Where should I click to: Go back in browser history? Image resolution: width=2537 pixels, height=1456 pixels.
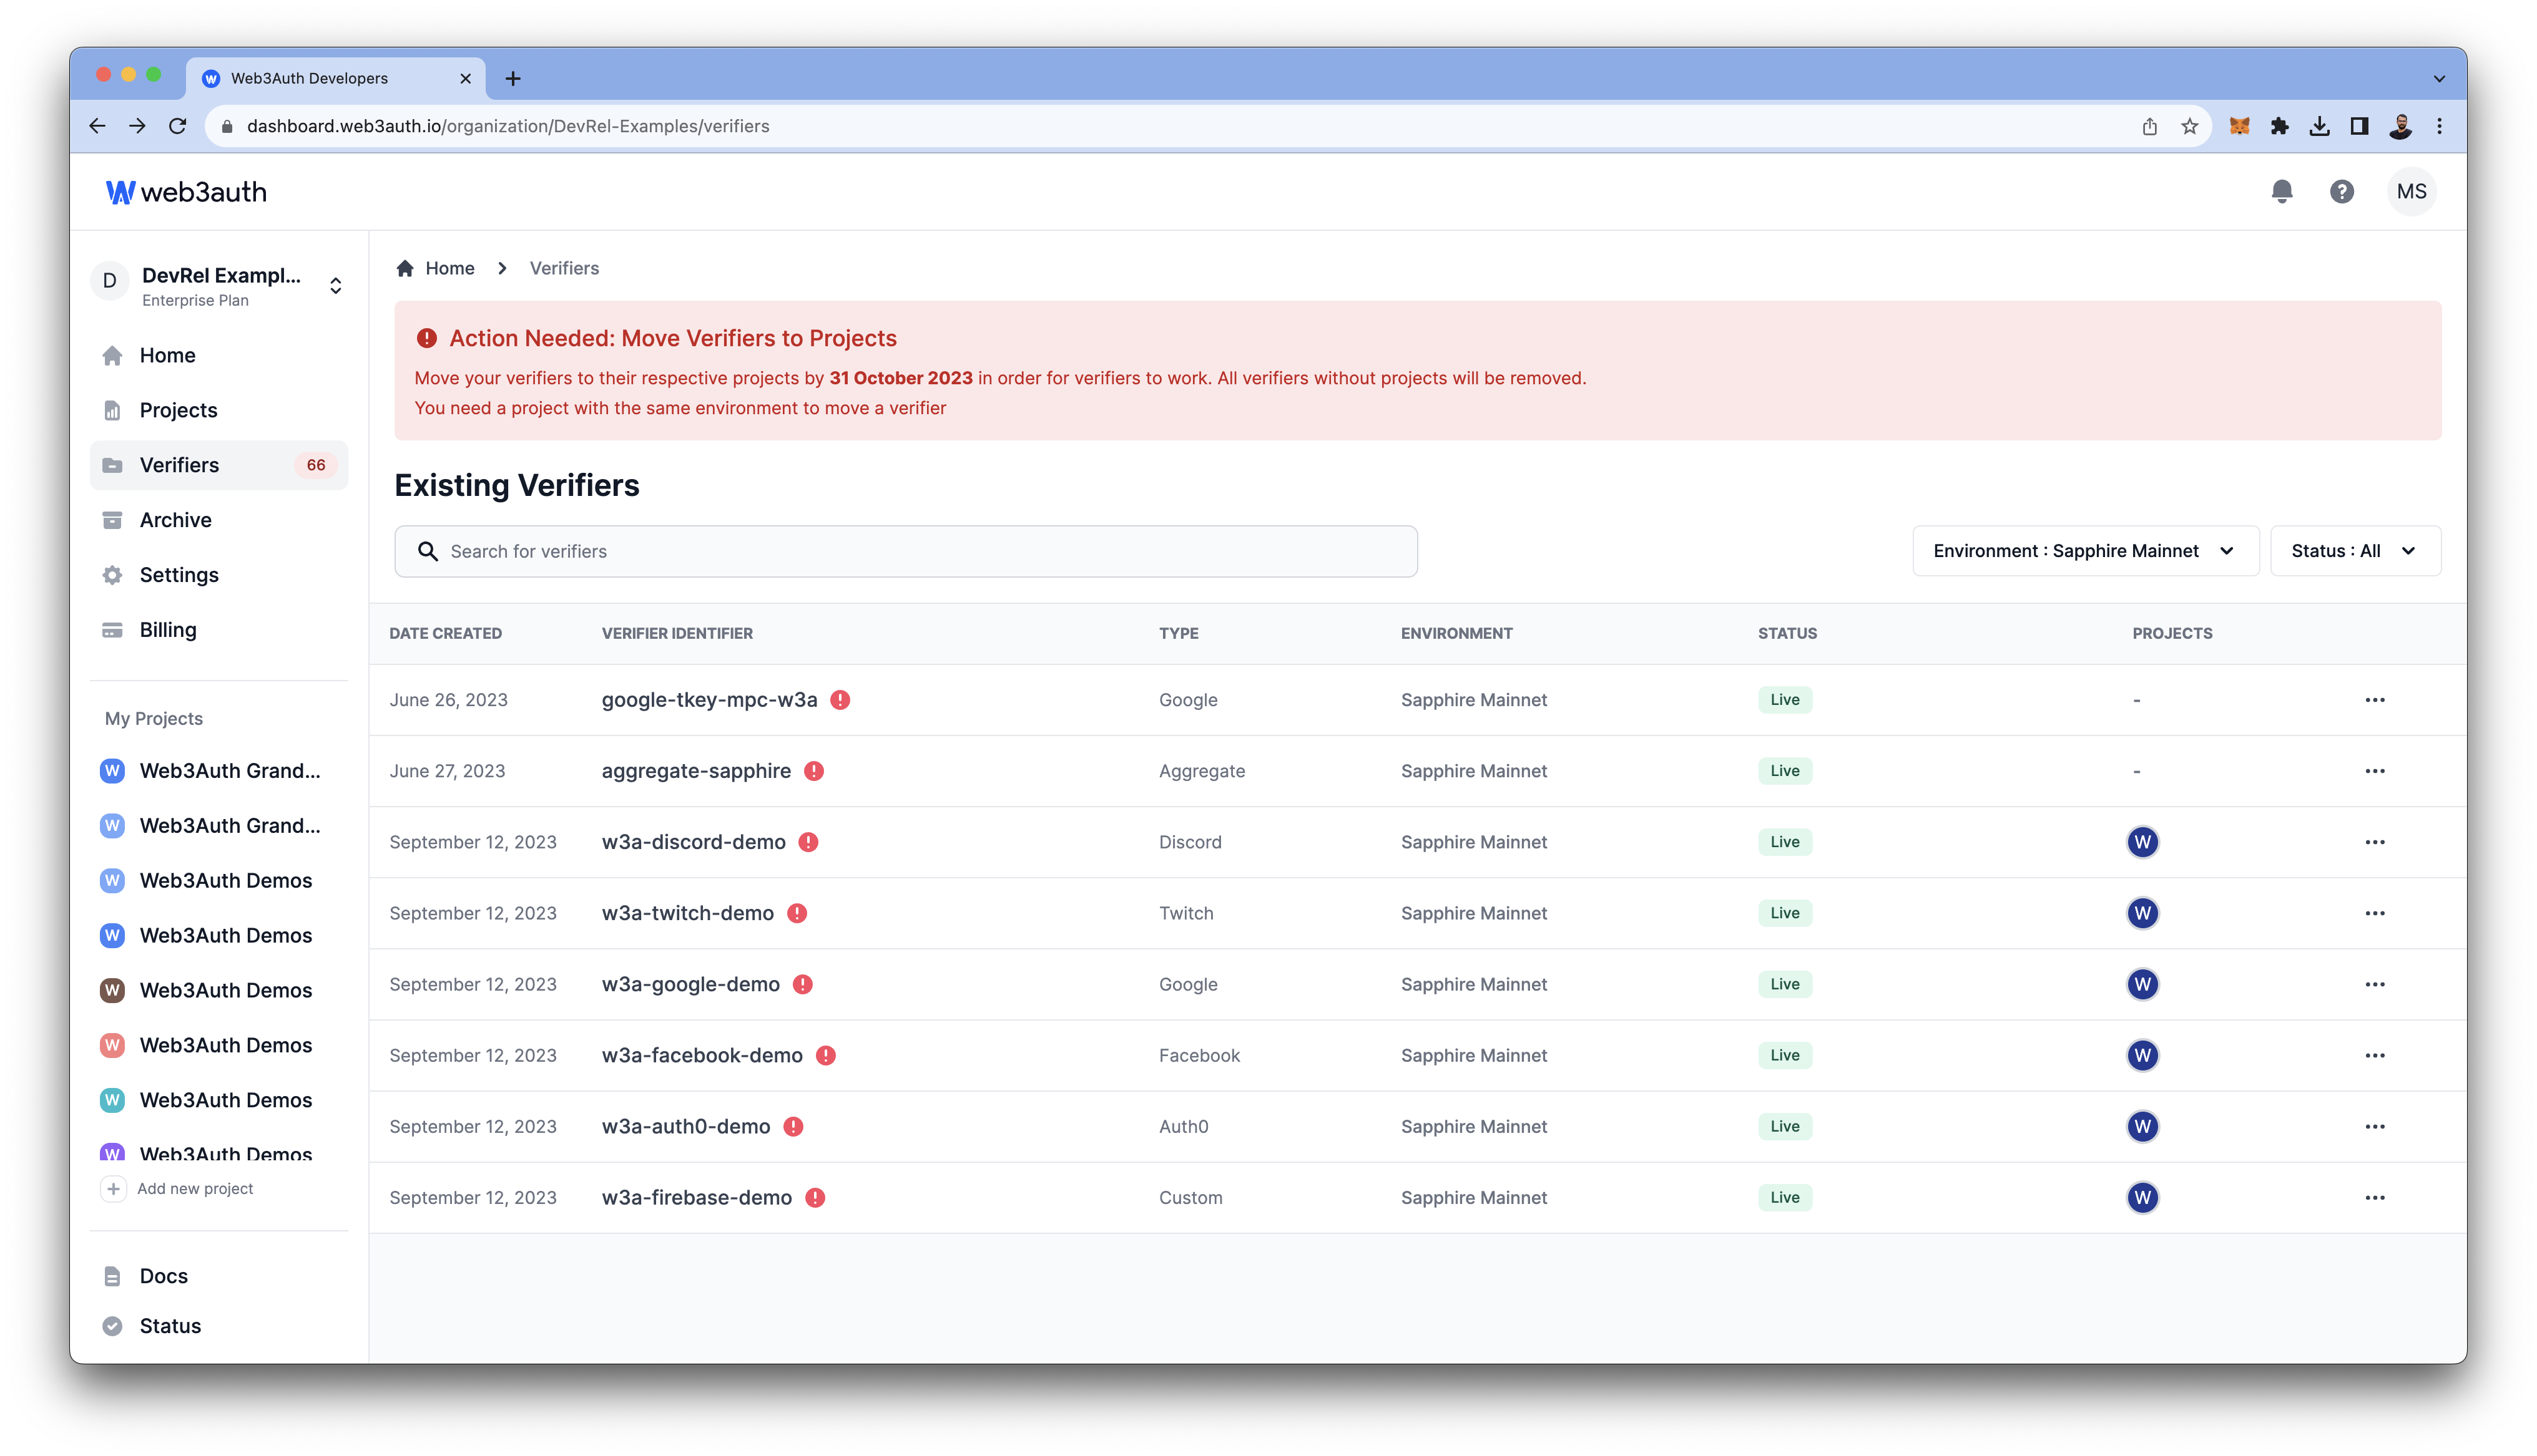[x=97, y=126]
